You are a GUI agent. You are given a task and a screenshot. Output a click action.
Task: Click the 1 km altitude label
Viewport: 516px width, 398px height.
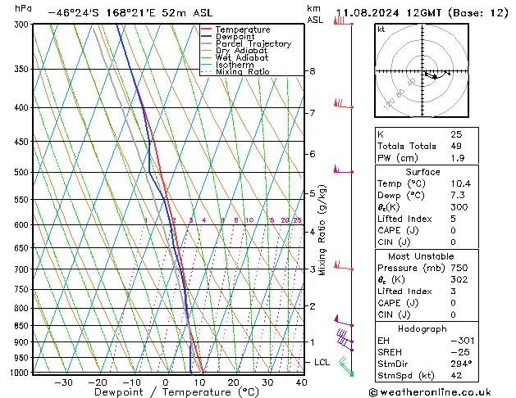click(x=313, y=342)
